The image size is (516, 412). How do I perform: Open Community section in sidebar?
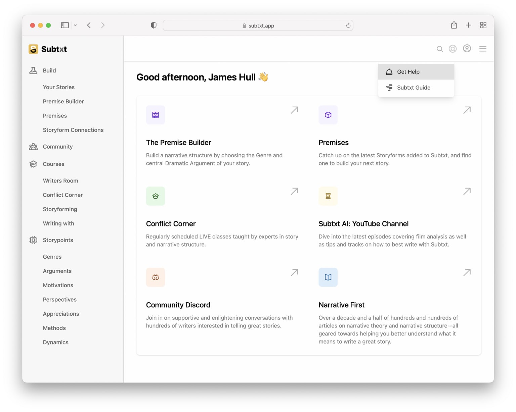(x=58, y=147)
